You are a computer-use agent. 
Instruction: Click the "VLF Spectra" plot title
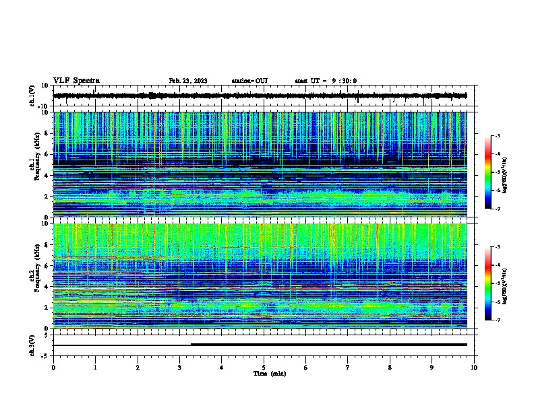[x=76, y=81]
